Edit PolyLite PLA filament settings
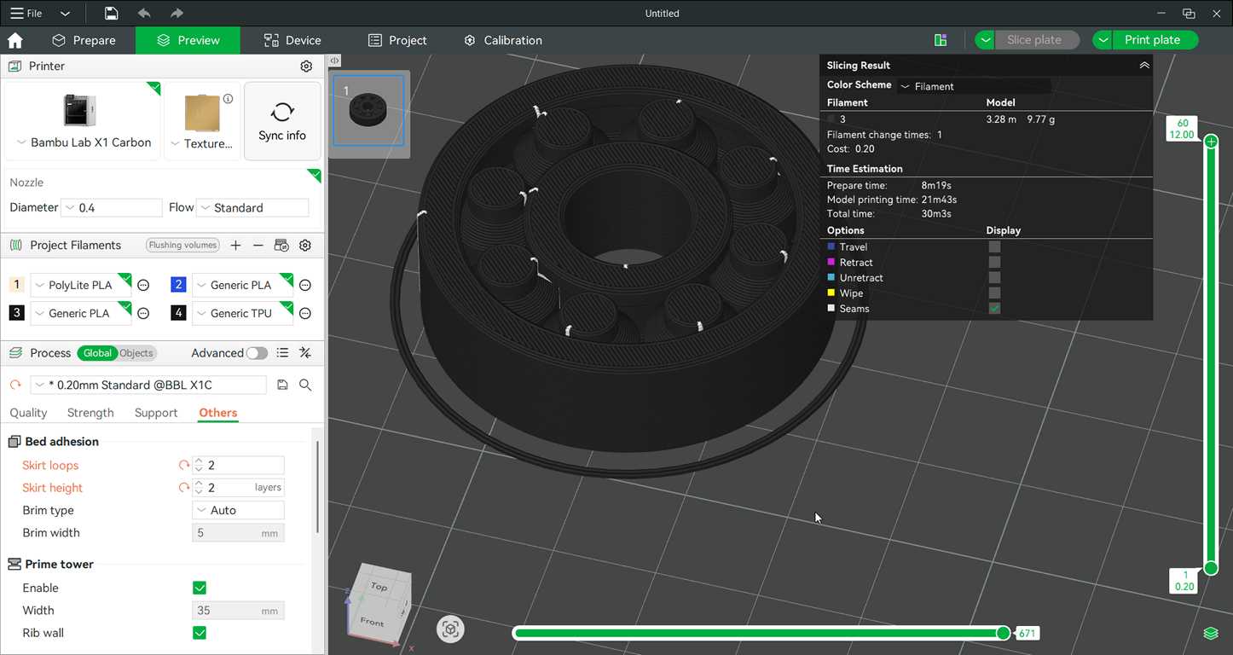This screenshot has height=655, width=1233. click(x=143, y=285)
